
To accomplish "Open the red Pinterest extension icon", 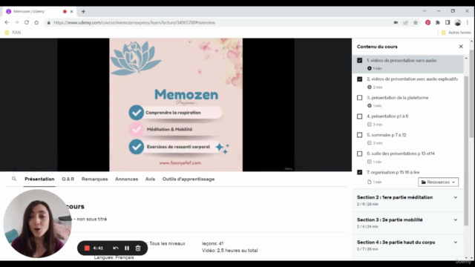I will [427, 22].
